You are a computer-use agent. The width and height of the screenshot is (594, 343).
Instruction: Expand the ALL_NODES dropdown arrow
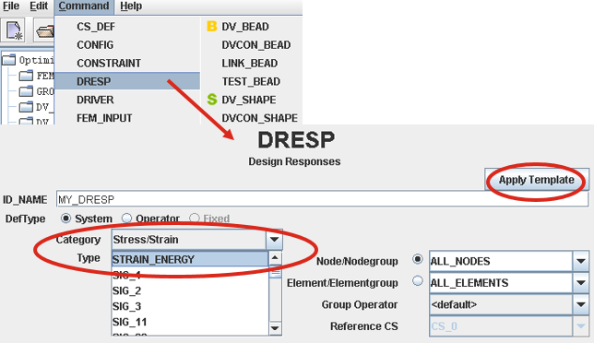pos(581,261)
